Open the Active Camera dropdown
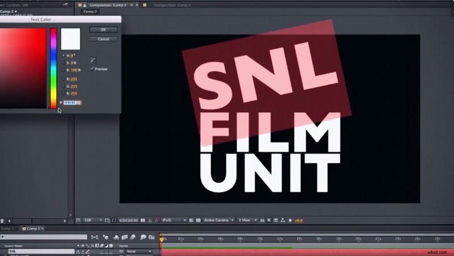This screenshot has height=256, width=454. click(218, 220)
